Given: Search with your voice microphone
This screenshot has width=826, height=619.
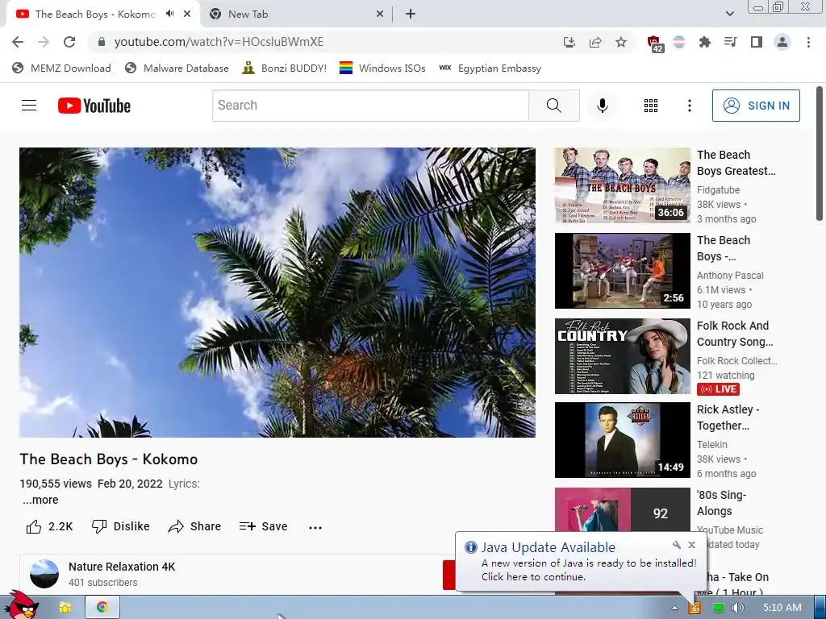Looking at the screenshot, I should 602,106.
